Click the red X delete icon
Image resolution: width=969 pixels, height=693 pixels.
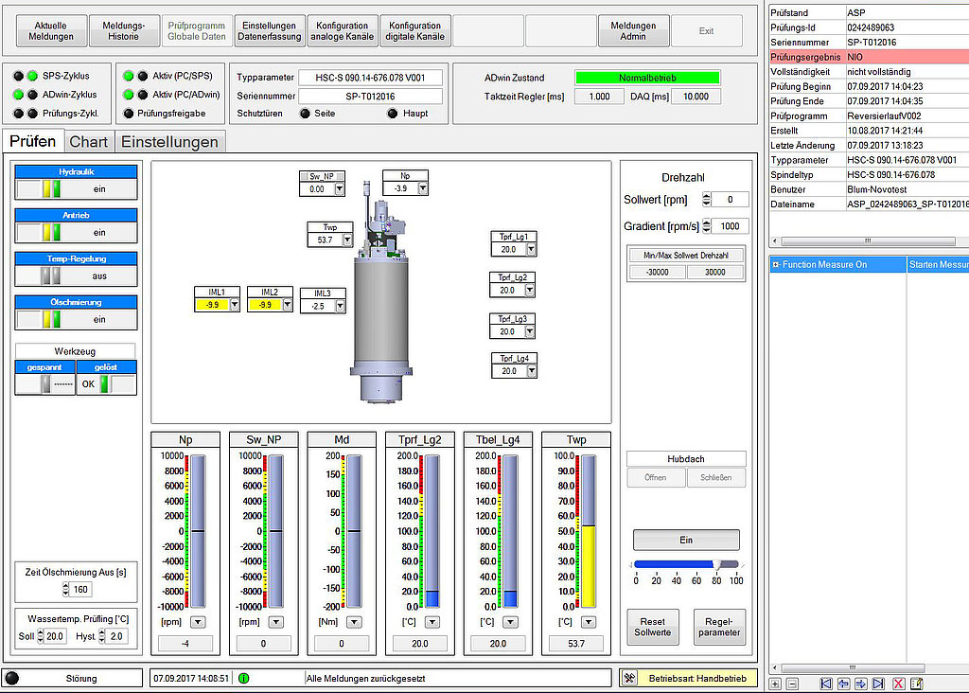coord(899,684)
